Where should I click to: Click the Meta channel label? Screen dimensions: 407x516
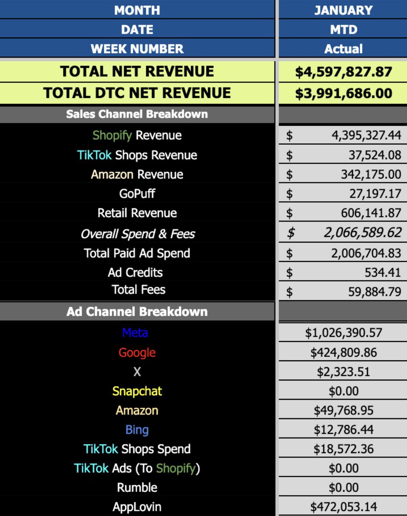click(x=135, y=333)
